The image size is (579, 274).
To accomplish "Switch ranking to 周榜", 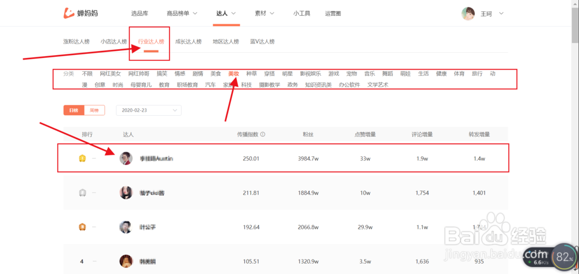I will point(94,111).
